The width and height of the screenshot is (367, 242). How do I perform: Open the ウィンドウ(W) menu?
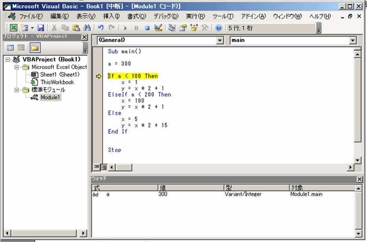pyautogui.click(x=288, y=16)
